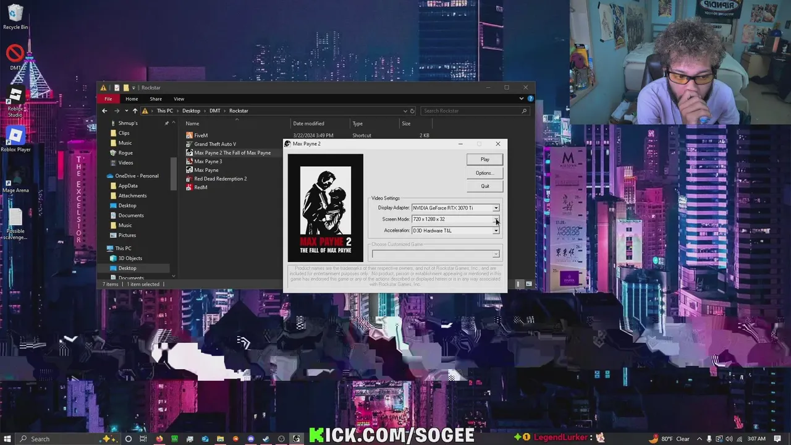Screen dimensions: 791x445
Task: Switch to the View ribbon tab
Action: [x=179, y=99]
